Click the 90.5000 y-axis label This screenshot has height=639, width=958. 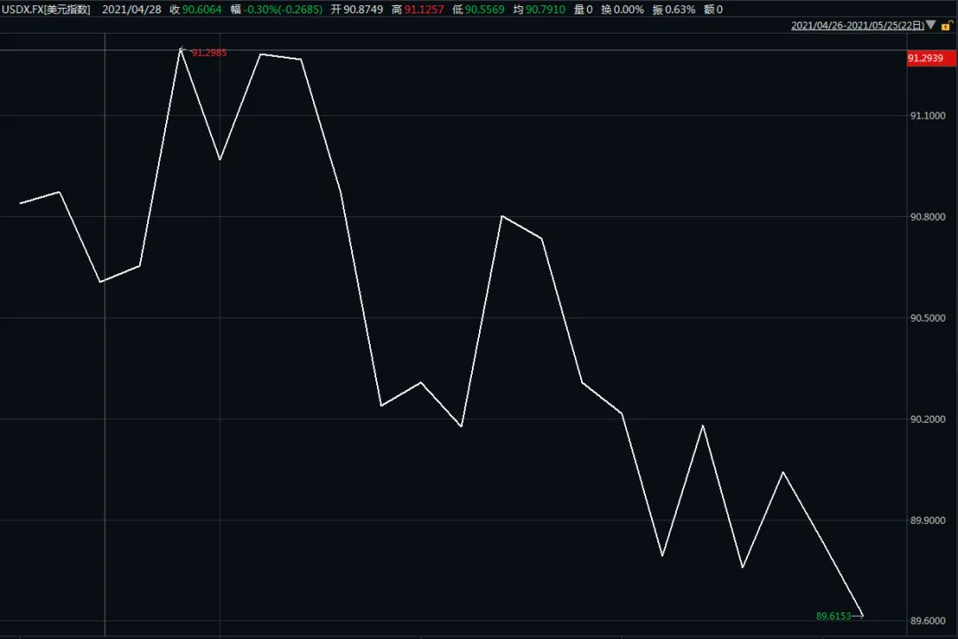[x=925, y=318]
